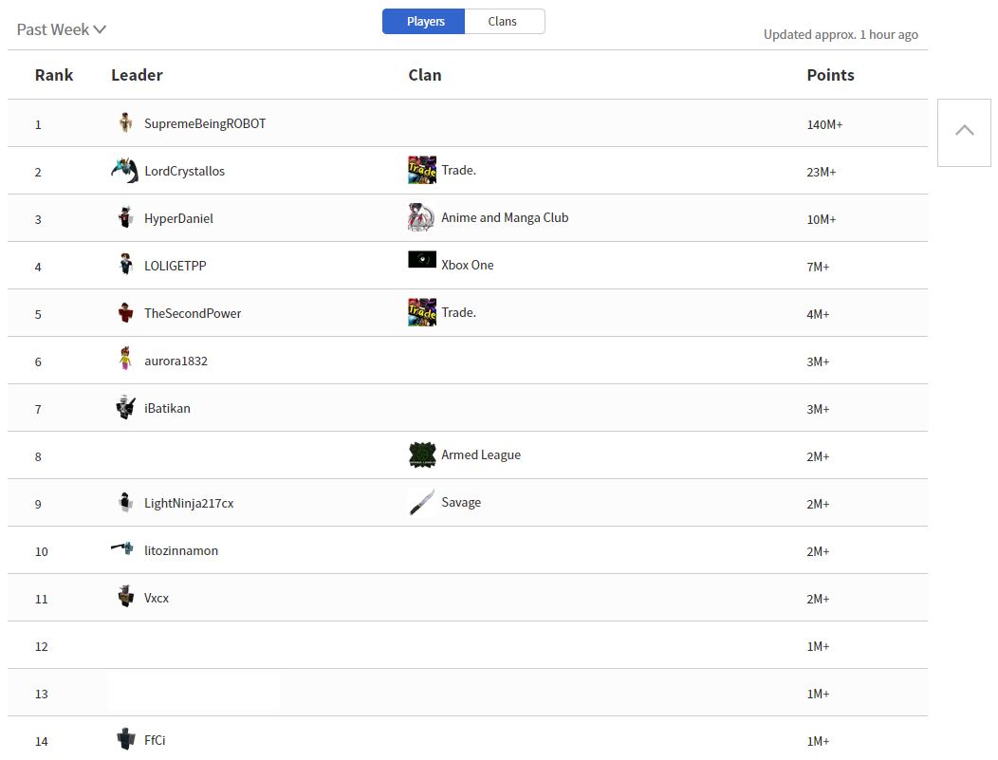The height and width of the screenshot is (760, 998).
Task: Click LordCrystallos's winged avatar icon
Action: [x=124, y=171]
